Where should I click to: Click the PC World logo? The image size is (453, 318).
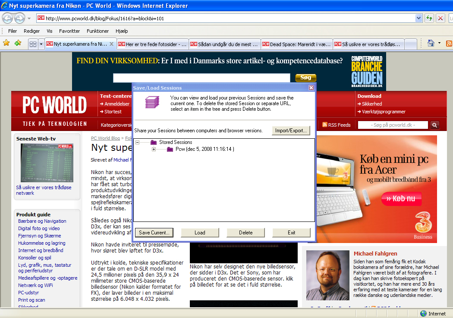54,105
